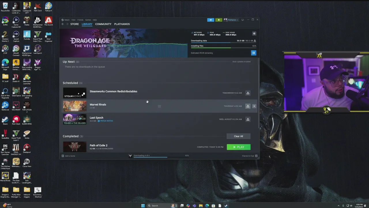Select the Vortex desktop icon
The height and width of the screenshot is (208, 369).
click(x=27, y=135)
